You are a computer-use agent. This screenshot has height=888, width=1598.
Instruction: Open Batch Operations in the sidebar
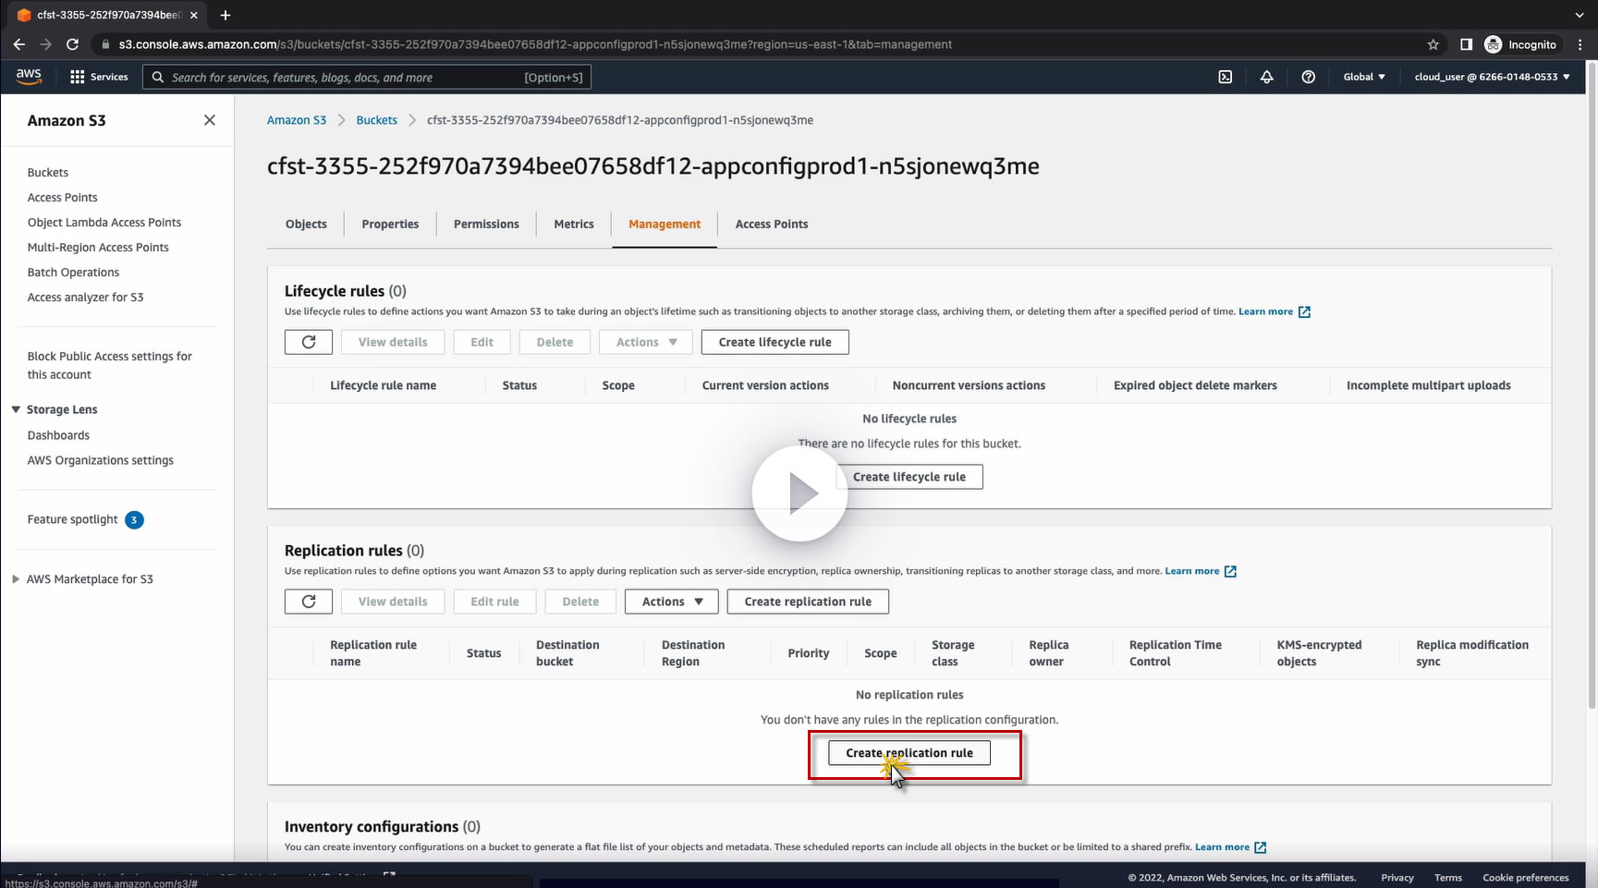pyautogui.click(x=73, y=273)
